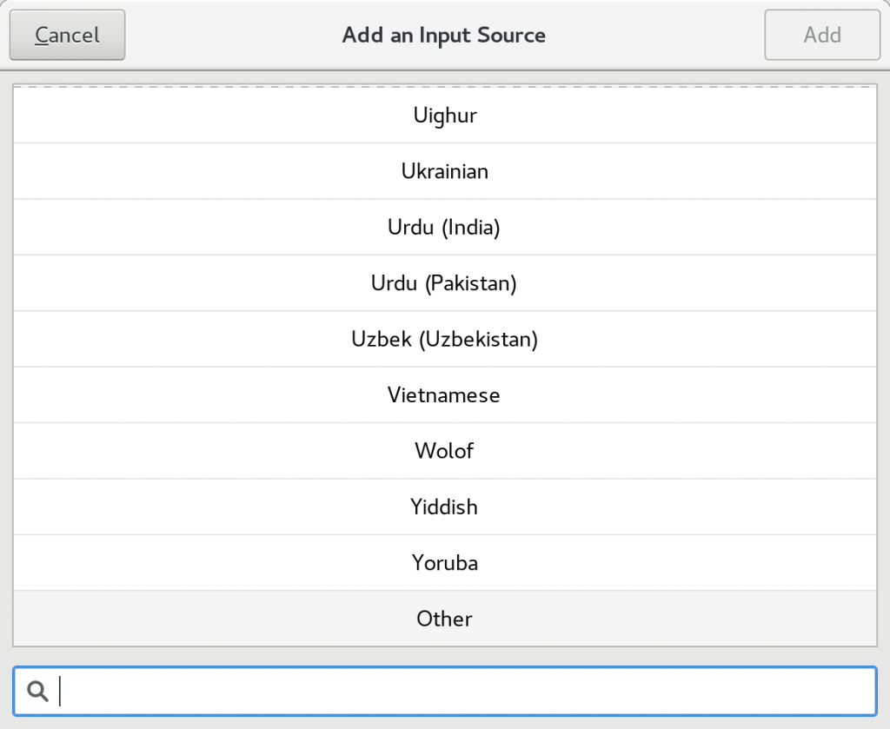Viewport: 890px width, 729px height.
Task: Click the Cancel button
Action: click(67, 35)
